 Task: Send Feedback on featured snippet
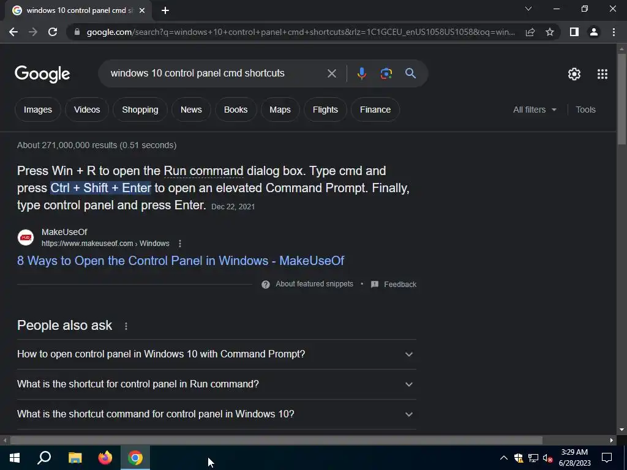[394, 285]
